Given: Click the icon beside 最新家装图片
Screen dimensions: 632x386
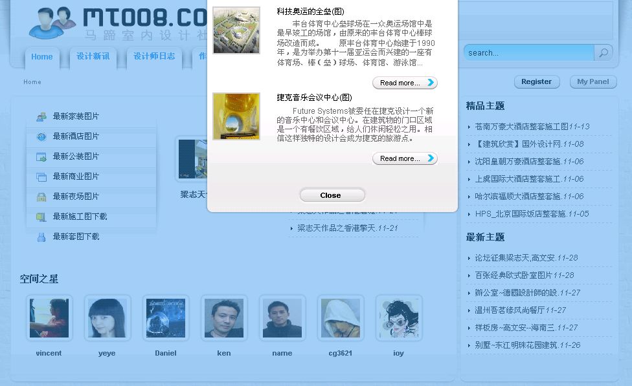Looking at the screenshot, I should 41,117.
